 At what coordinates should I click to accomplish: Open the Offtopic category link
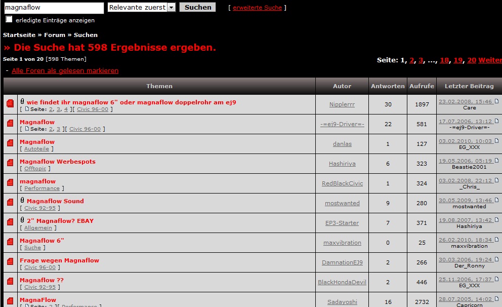(35, 169)
